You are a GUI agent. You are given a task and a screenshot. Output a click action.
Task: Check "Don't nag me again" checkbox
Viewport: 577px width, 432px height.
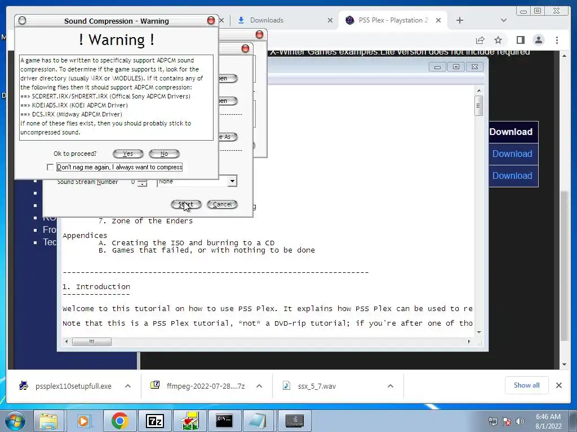[x=50, y=167]
